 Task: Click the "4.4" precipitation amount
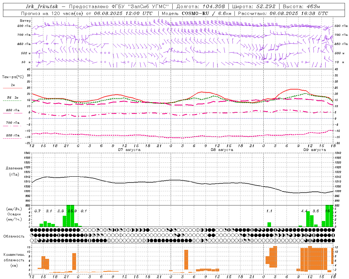304,211
